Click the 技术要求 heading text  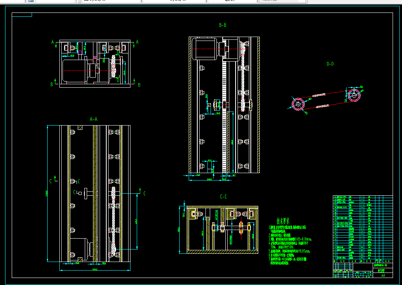point(283,221)
